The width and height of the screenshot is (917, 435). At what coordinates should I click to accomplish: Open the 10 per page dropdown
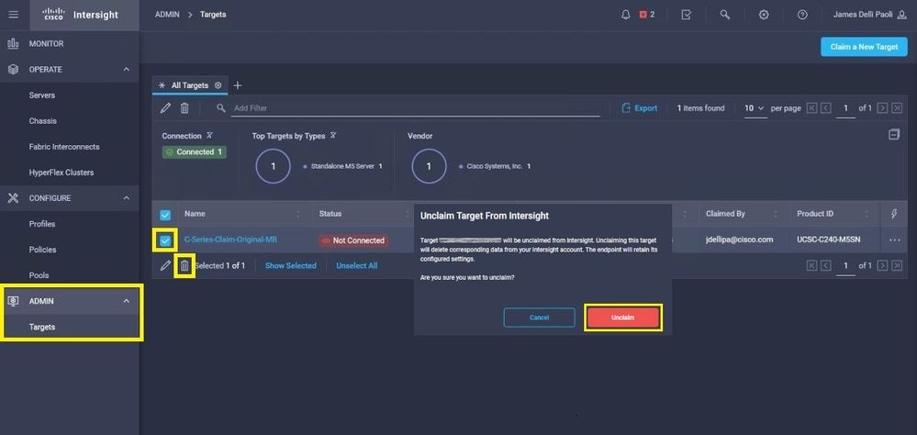point(755,108)
